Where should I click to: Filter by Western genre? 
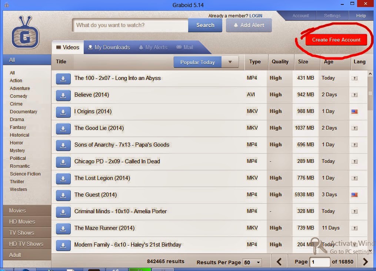click(18, 190)
